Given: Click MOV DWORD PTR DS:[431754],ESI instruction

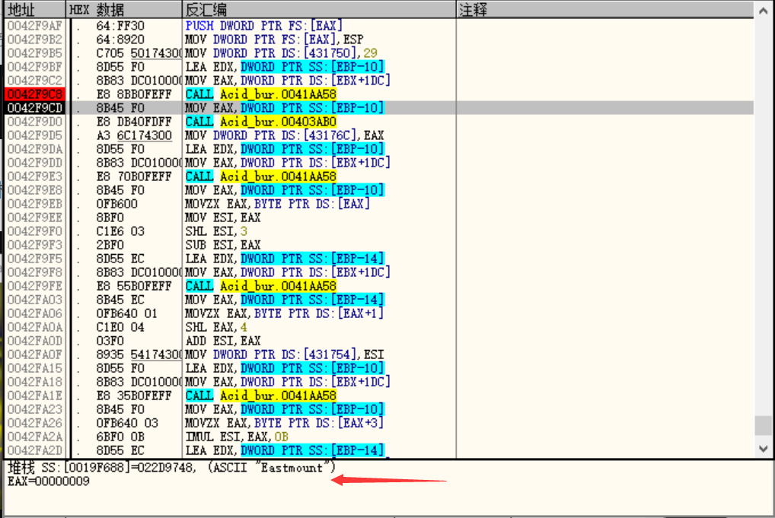Looking at the screenshot, I should coord(284,354).
